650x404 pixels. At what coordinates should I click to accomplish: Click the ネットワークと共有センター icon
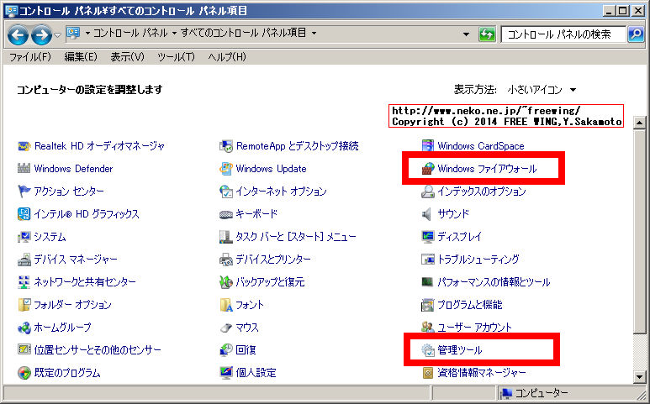click(24, 282)
